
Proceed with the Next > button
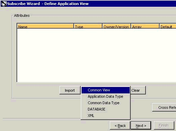[x=141, y=126]
